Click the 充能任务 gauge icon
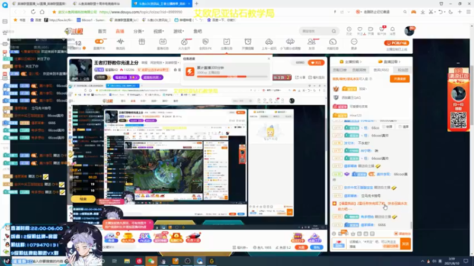This screenshot has height=266, width=474. pos(332,41)
